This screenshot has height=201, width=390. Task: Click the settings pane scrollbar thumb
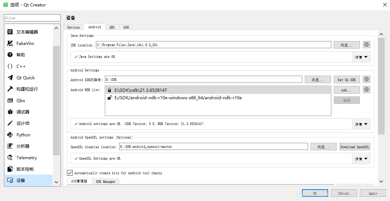381,86
